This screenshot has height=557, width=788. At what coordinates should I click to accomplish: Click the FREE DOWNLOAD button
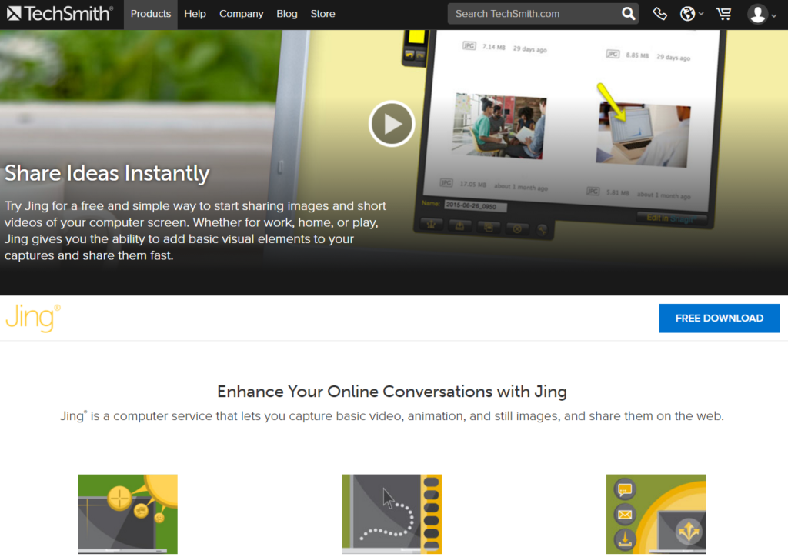(x=720, y=318)
